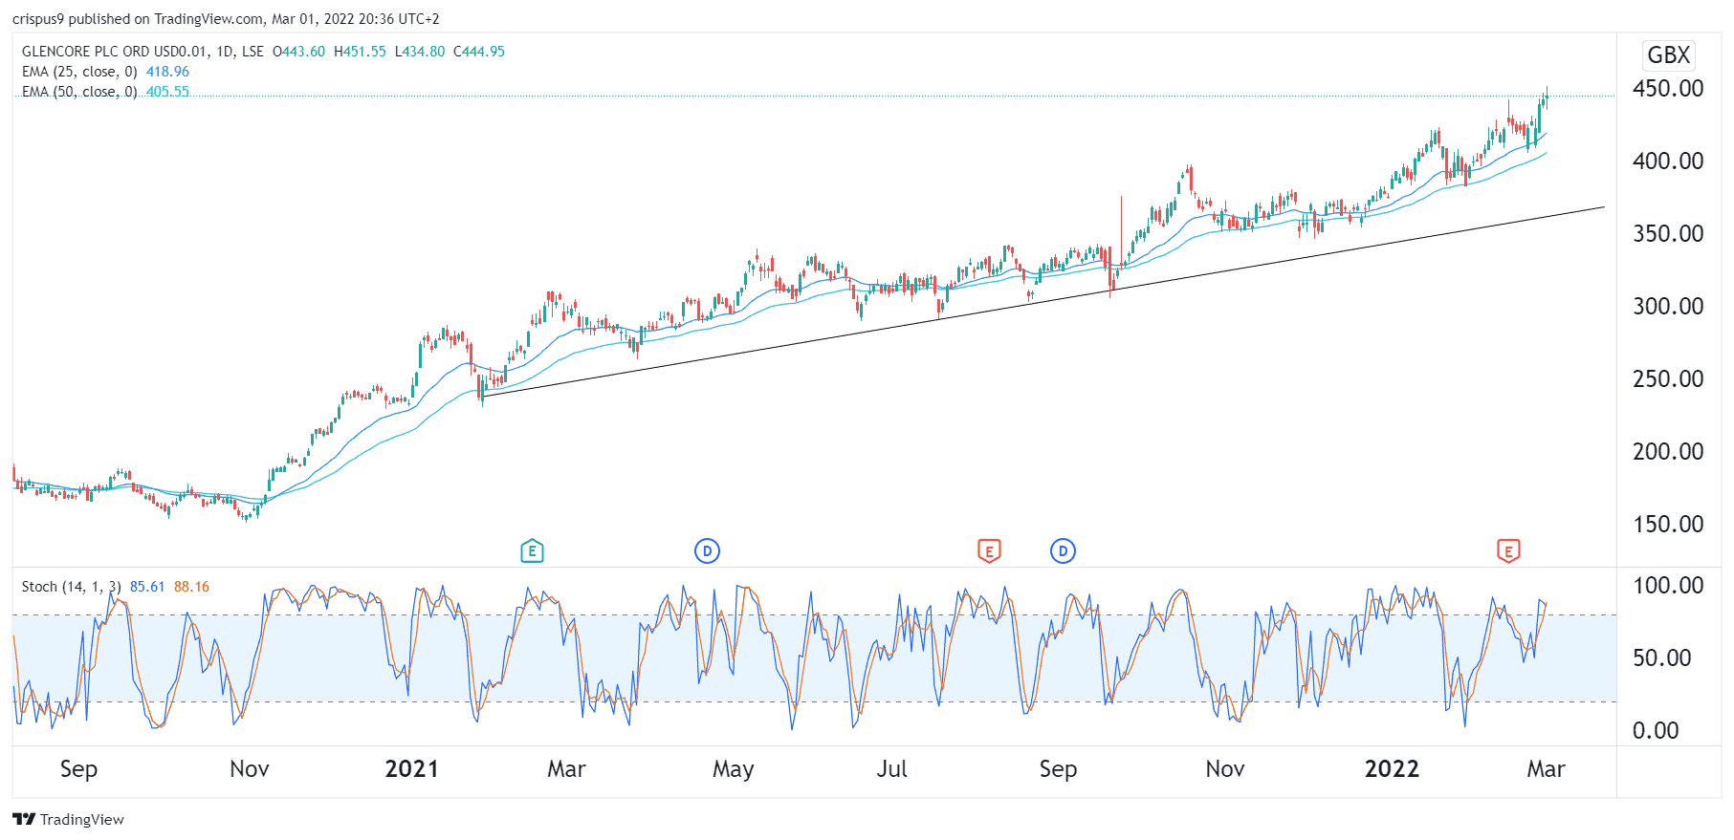Click the 200.00 price axis label
The height and width of the screenshot is (840, 1734).
[1668, 451]
